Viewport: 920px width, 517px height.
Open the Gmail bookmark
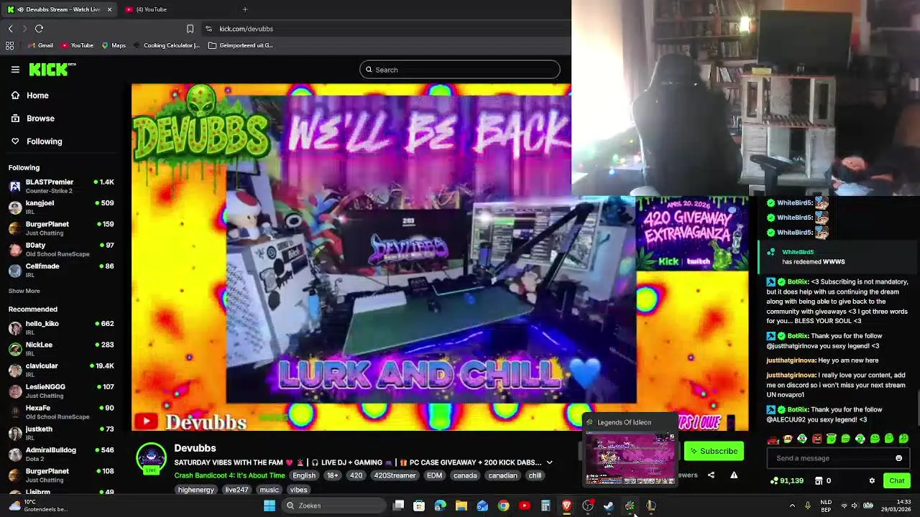pyautogui.click(x=40, y=45)
